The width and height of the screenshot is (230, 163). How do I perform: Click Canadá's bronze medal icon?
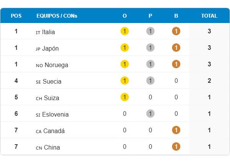(x=176, y=130)
